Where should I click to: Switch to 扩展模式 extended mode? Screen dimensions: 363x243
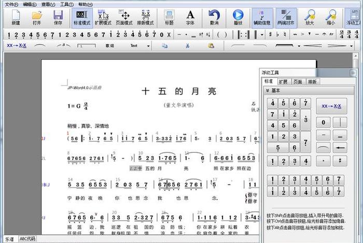coord(103,18)
